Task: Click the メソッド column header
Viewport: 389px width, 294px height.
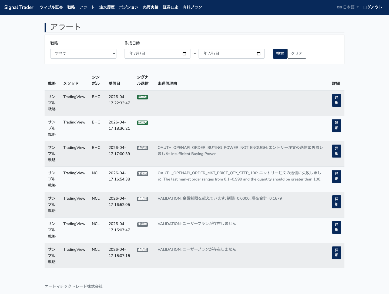Action: 71,83
